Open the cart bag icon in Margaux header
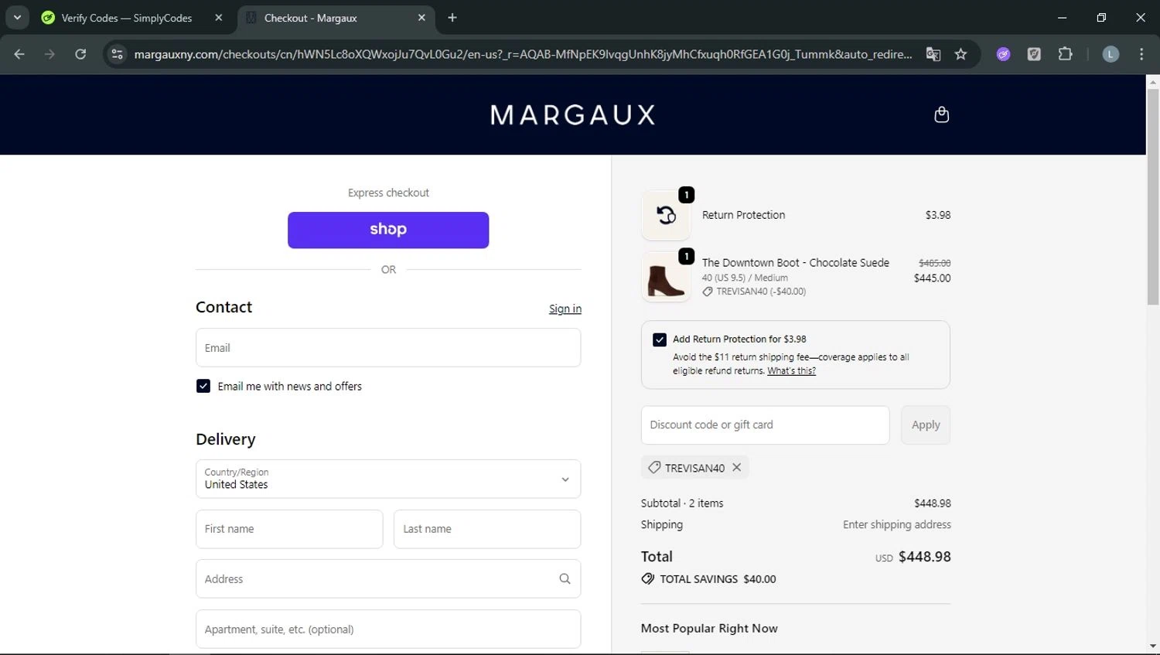Image resolution: width=1160 pixels, height=655 pixels. tap(941, 114)
